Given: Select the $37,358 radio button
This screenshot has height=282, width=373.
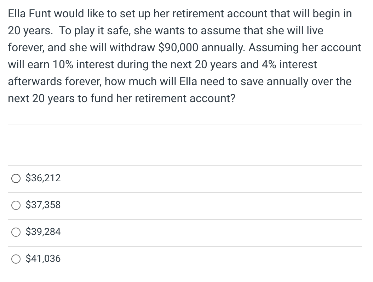Looking at the screenshot, I should tap(16, 205).
